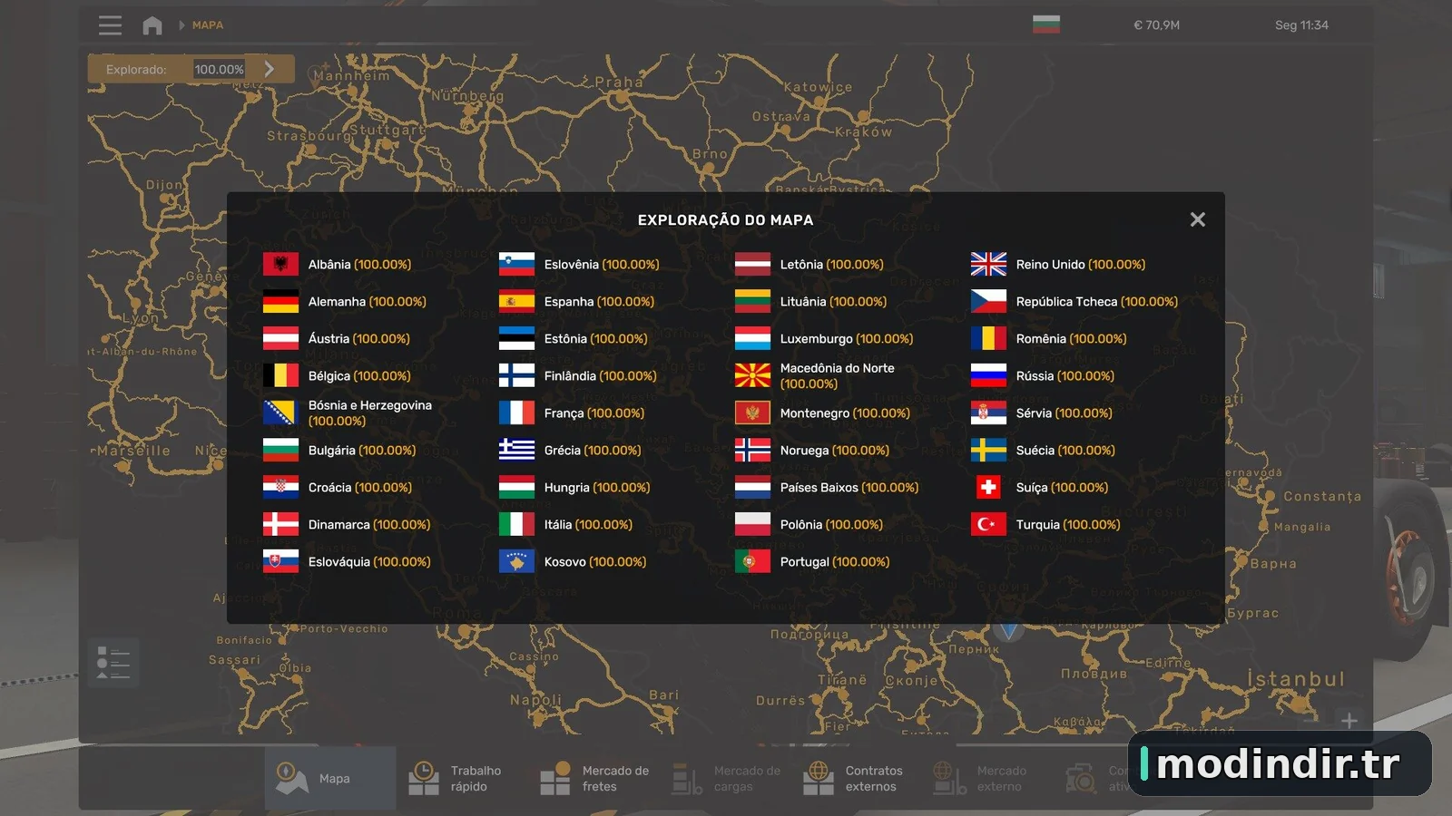Viewport: 1452px width, 816px height.
Task: Click the Montenegro flag icon
Action: (x=752, y=413)
